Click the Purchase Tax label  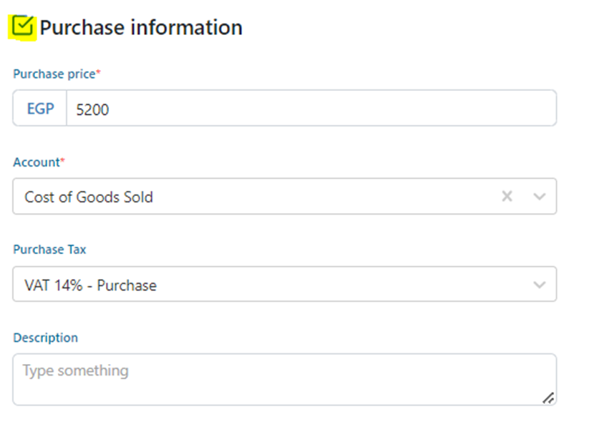pyautogui.click(x=49, y=250)
